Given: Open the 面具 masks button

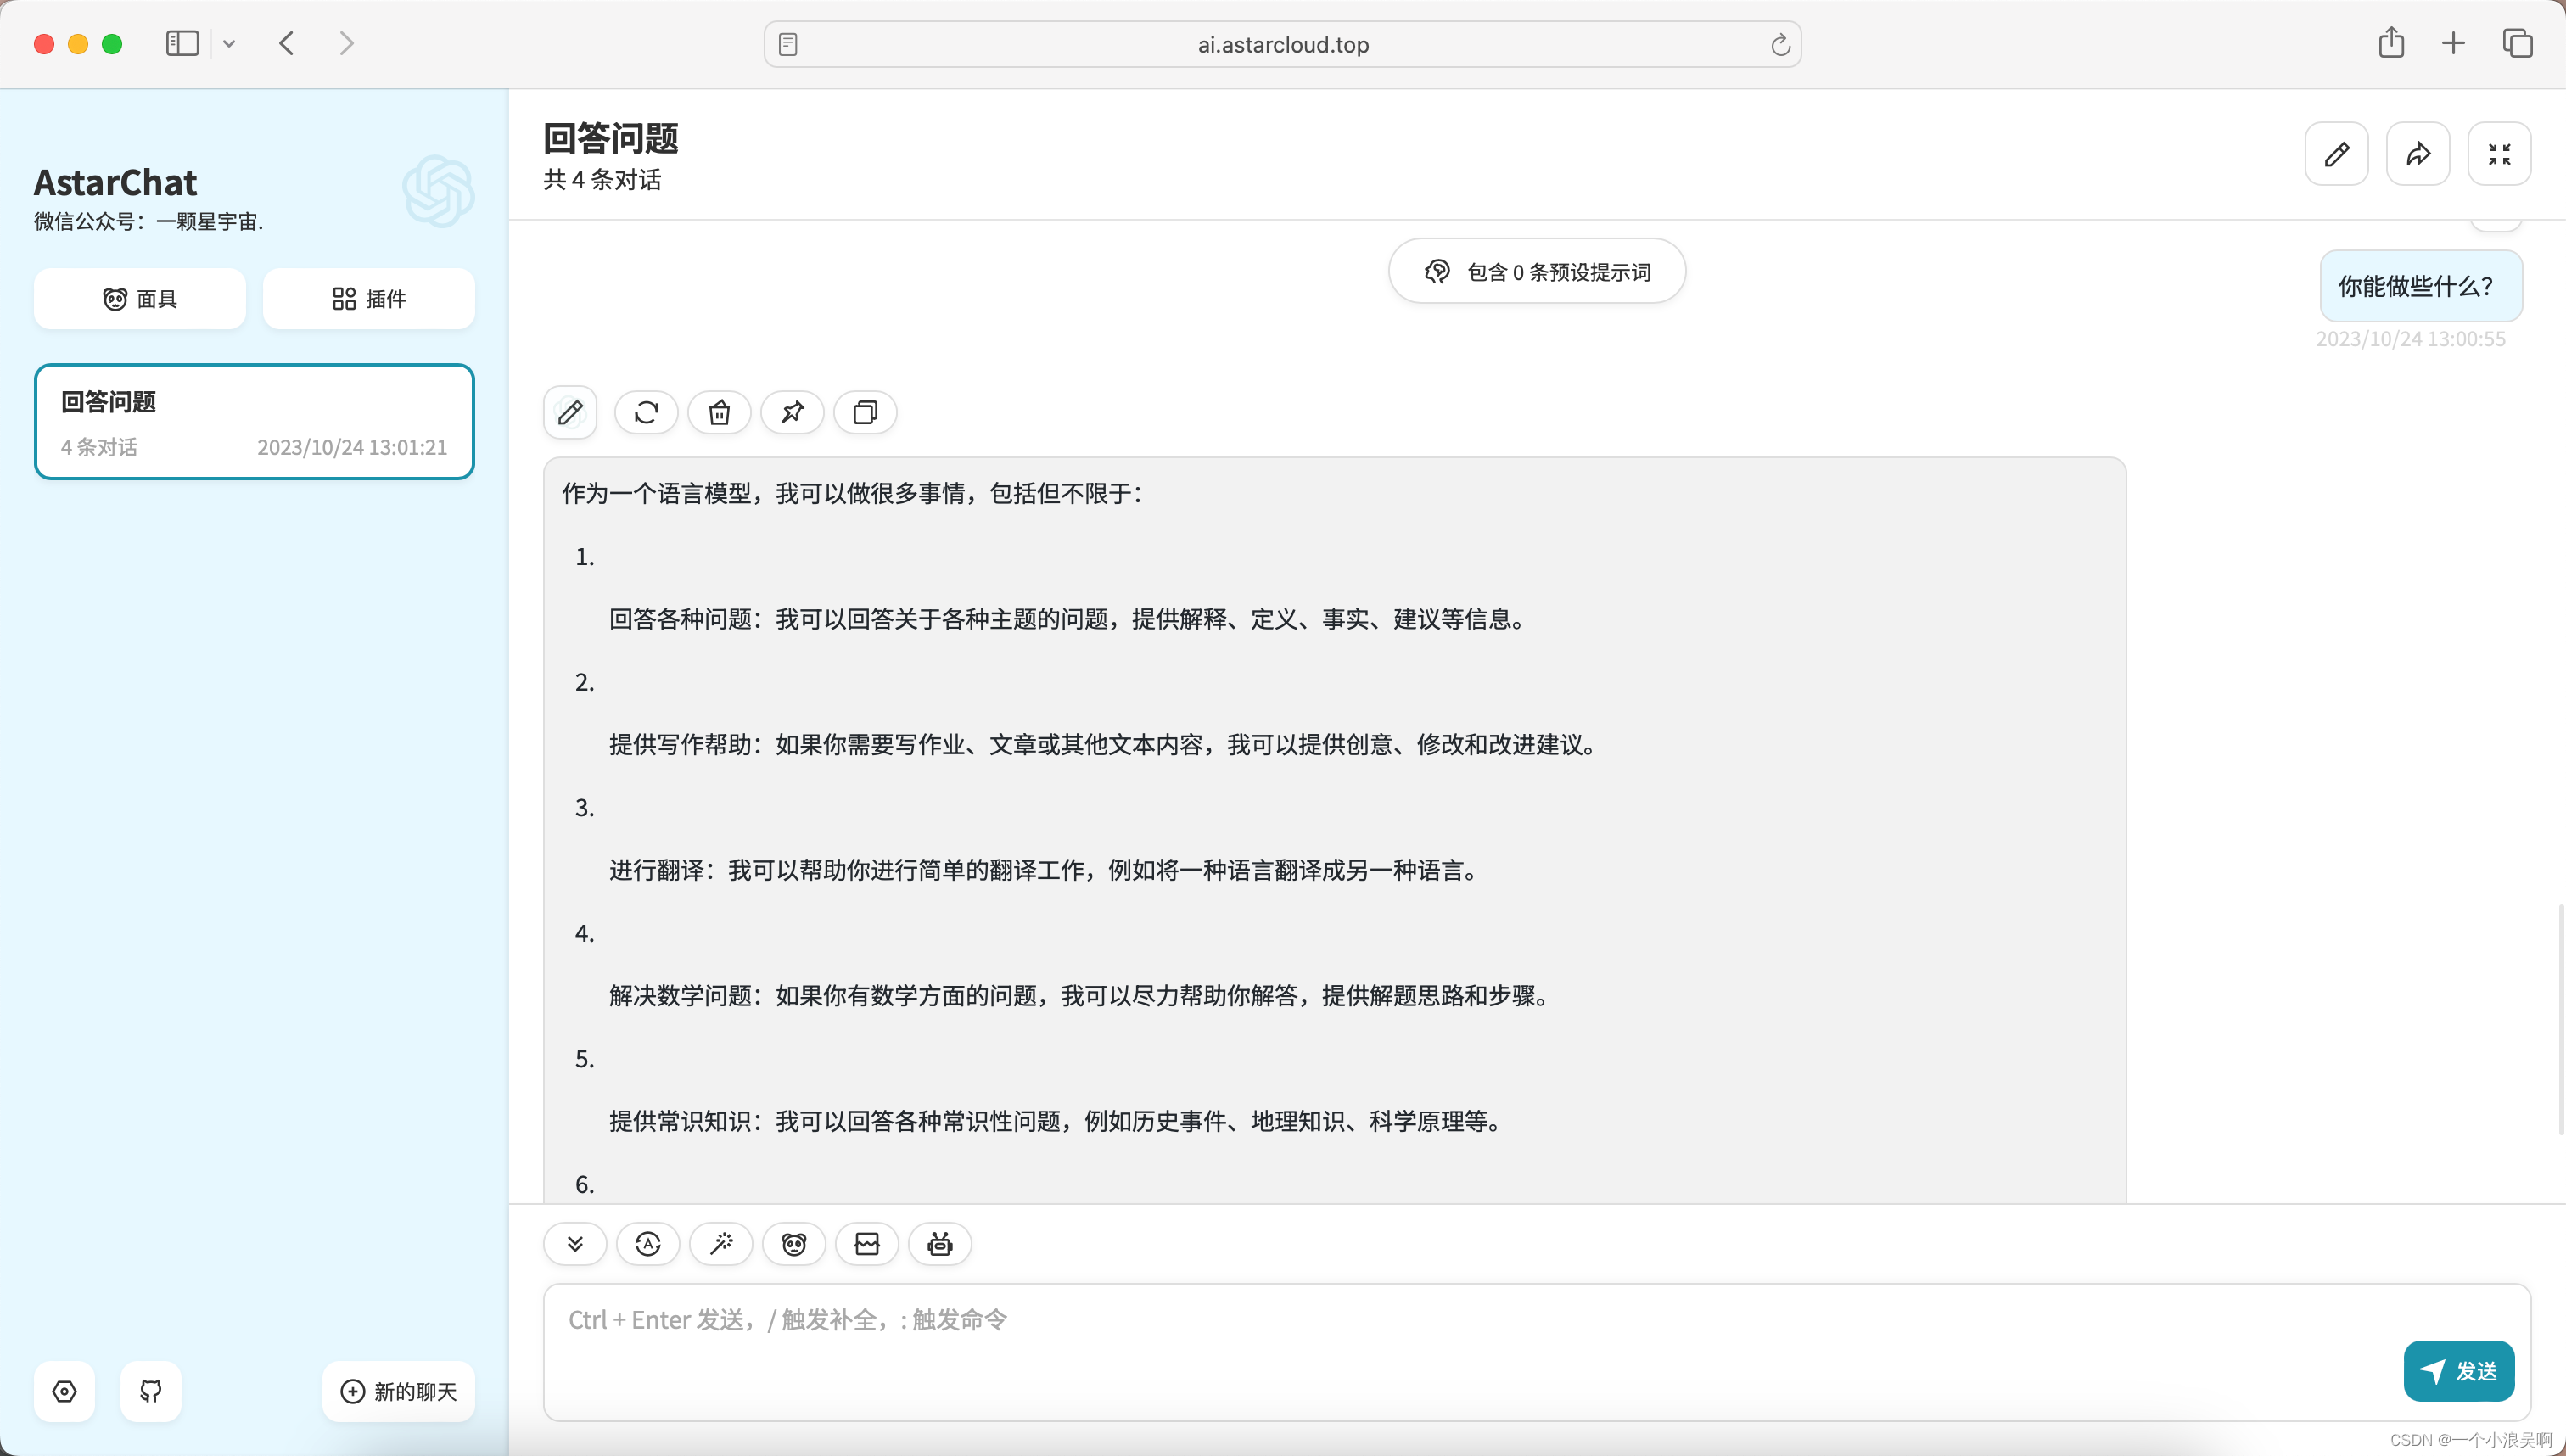Looking at the screenshot, I should 140,298.
